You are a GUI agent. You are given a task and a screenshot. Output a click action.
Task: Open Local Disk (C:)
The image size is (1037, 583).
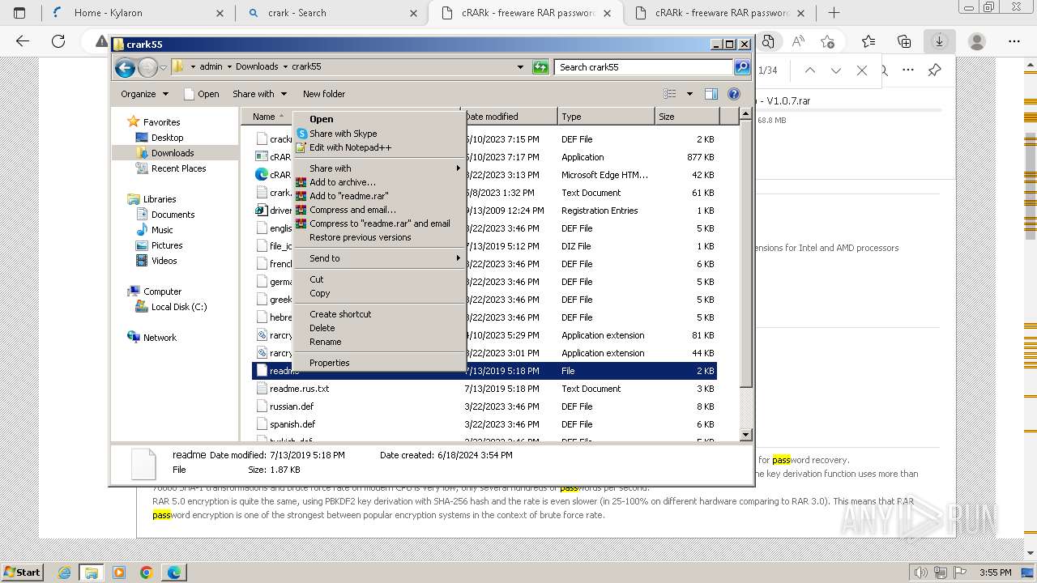click(x=179, y=307)
